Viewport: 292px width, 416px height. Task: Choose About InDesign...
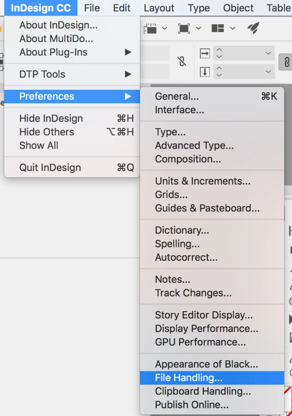click(x=72, y=25)
